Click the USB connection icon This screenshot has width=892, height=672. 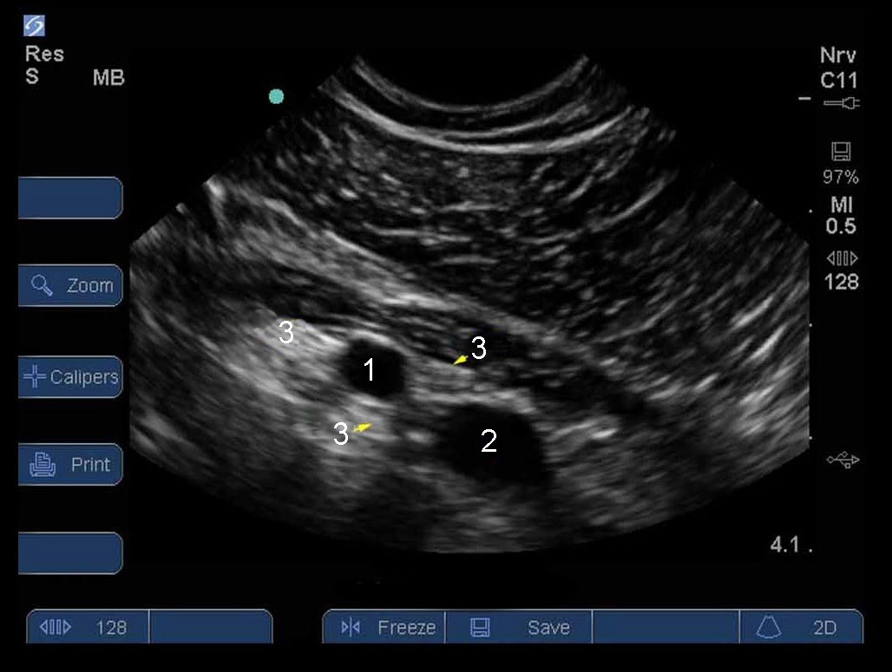(840, 460)
